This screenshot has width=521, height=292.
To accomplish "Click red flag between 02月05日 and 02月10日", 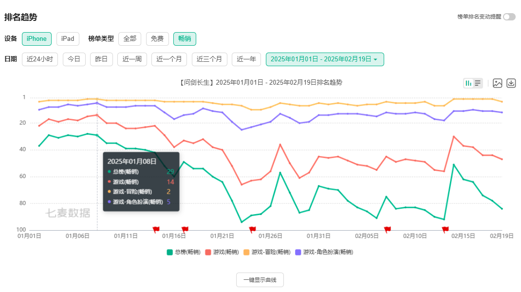I will pos(388,229).
